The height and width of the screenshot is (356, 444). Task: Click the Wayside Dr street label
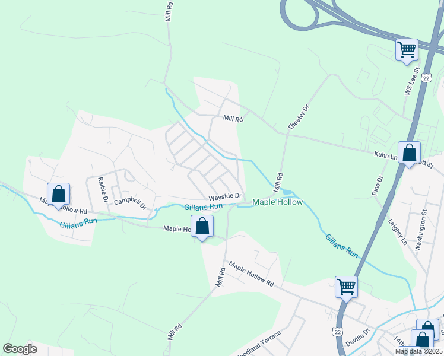point(225,196)
